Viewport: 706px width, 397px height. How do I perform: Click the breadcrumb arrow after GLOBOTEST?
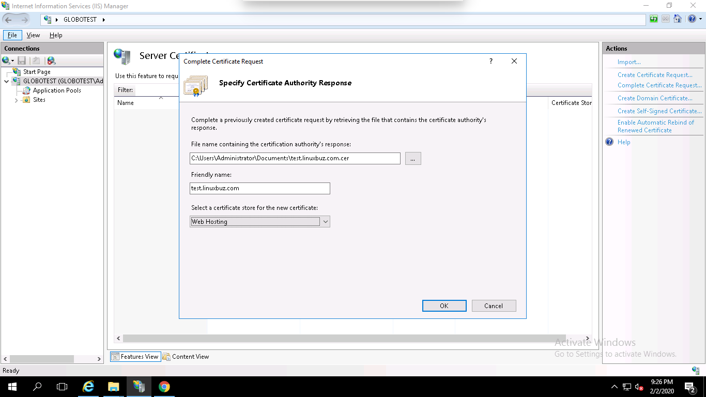click(103, 20)
